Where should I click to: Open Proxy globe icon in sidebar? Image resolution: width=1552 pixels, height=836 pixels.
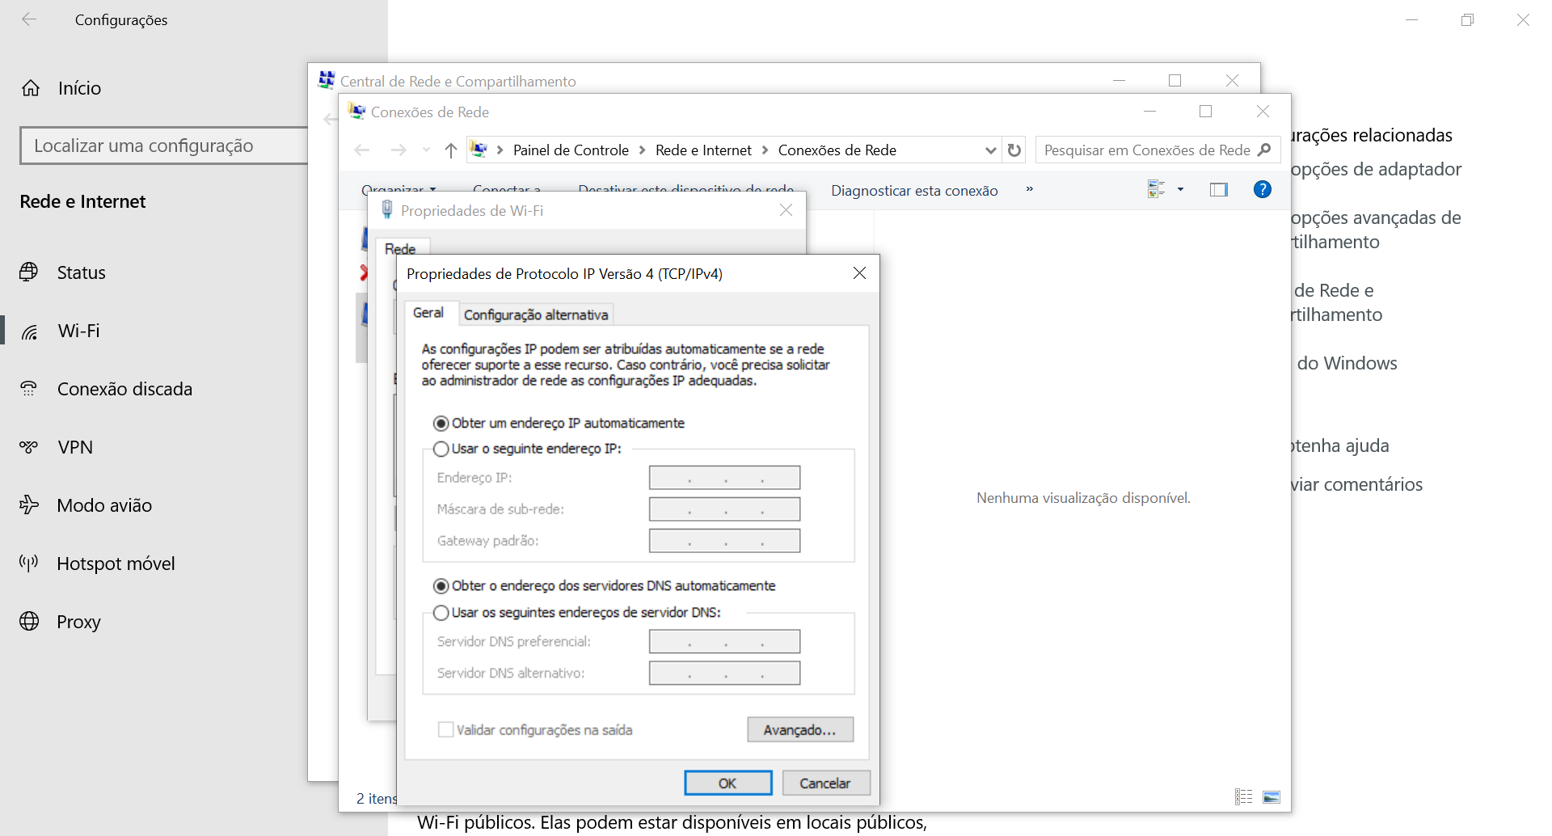tap(29, 622)
